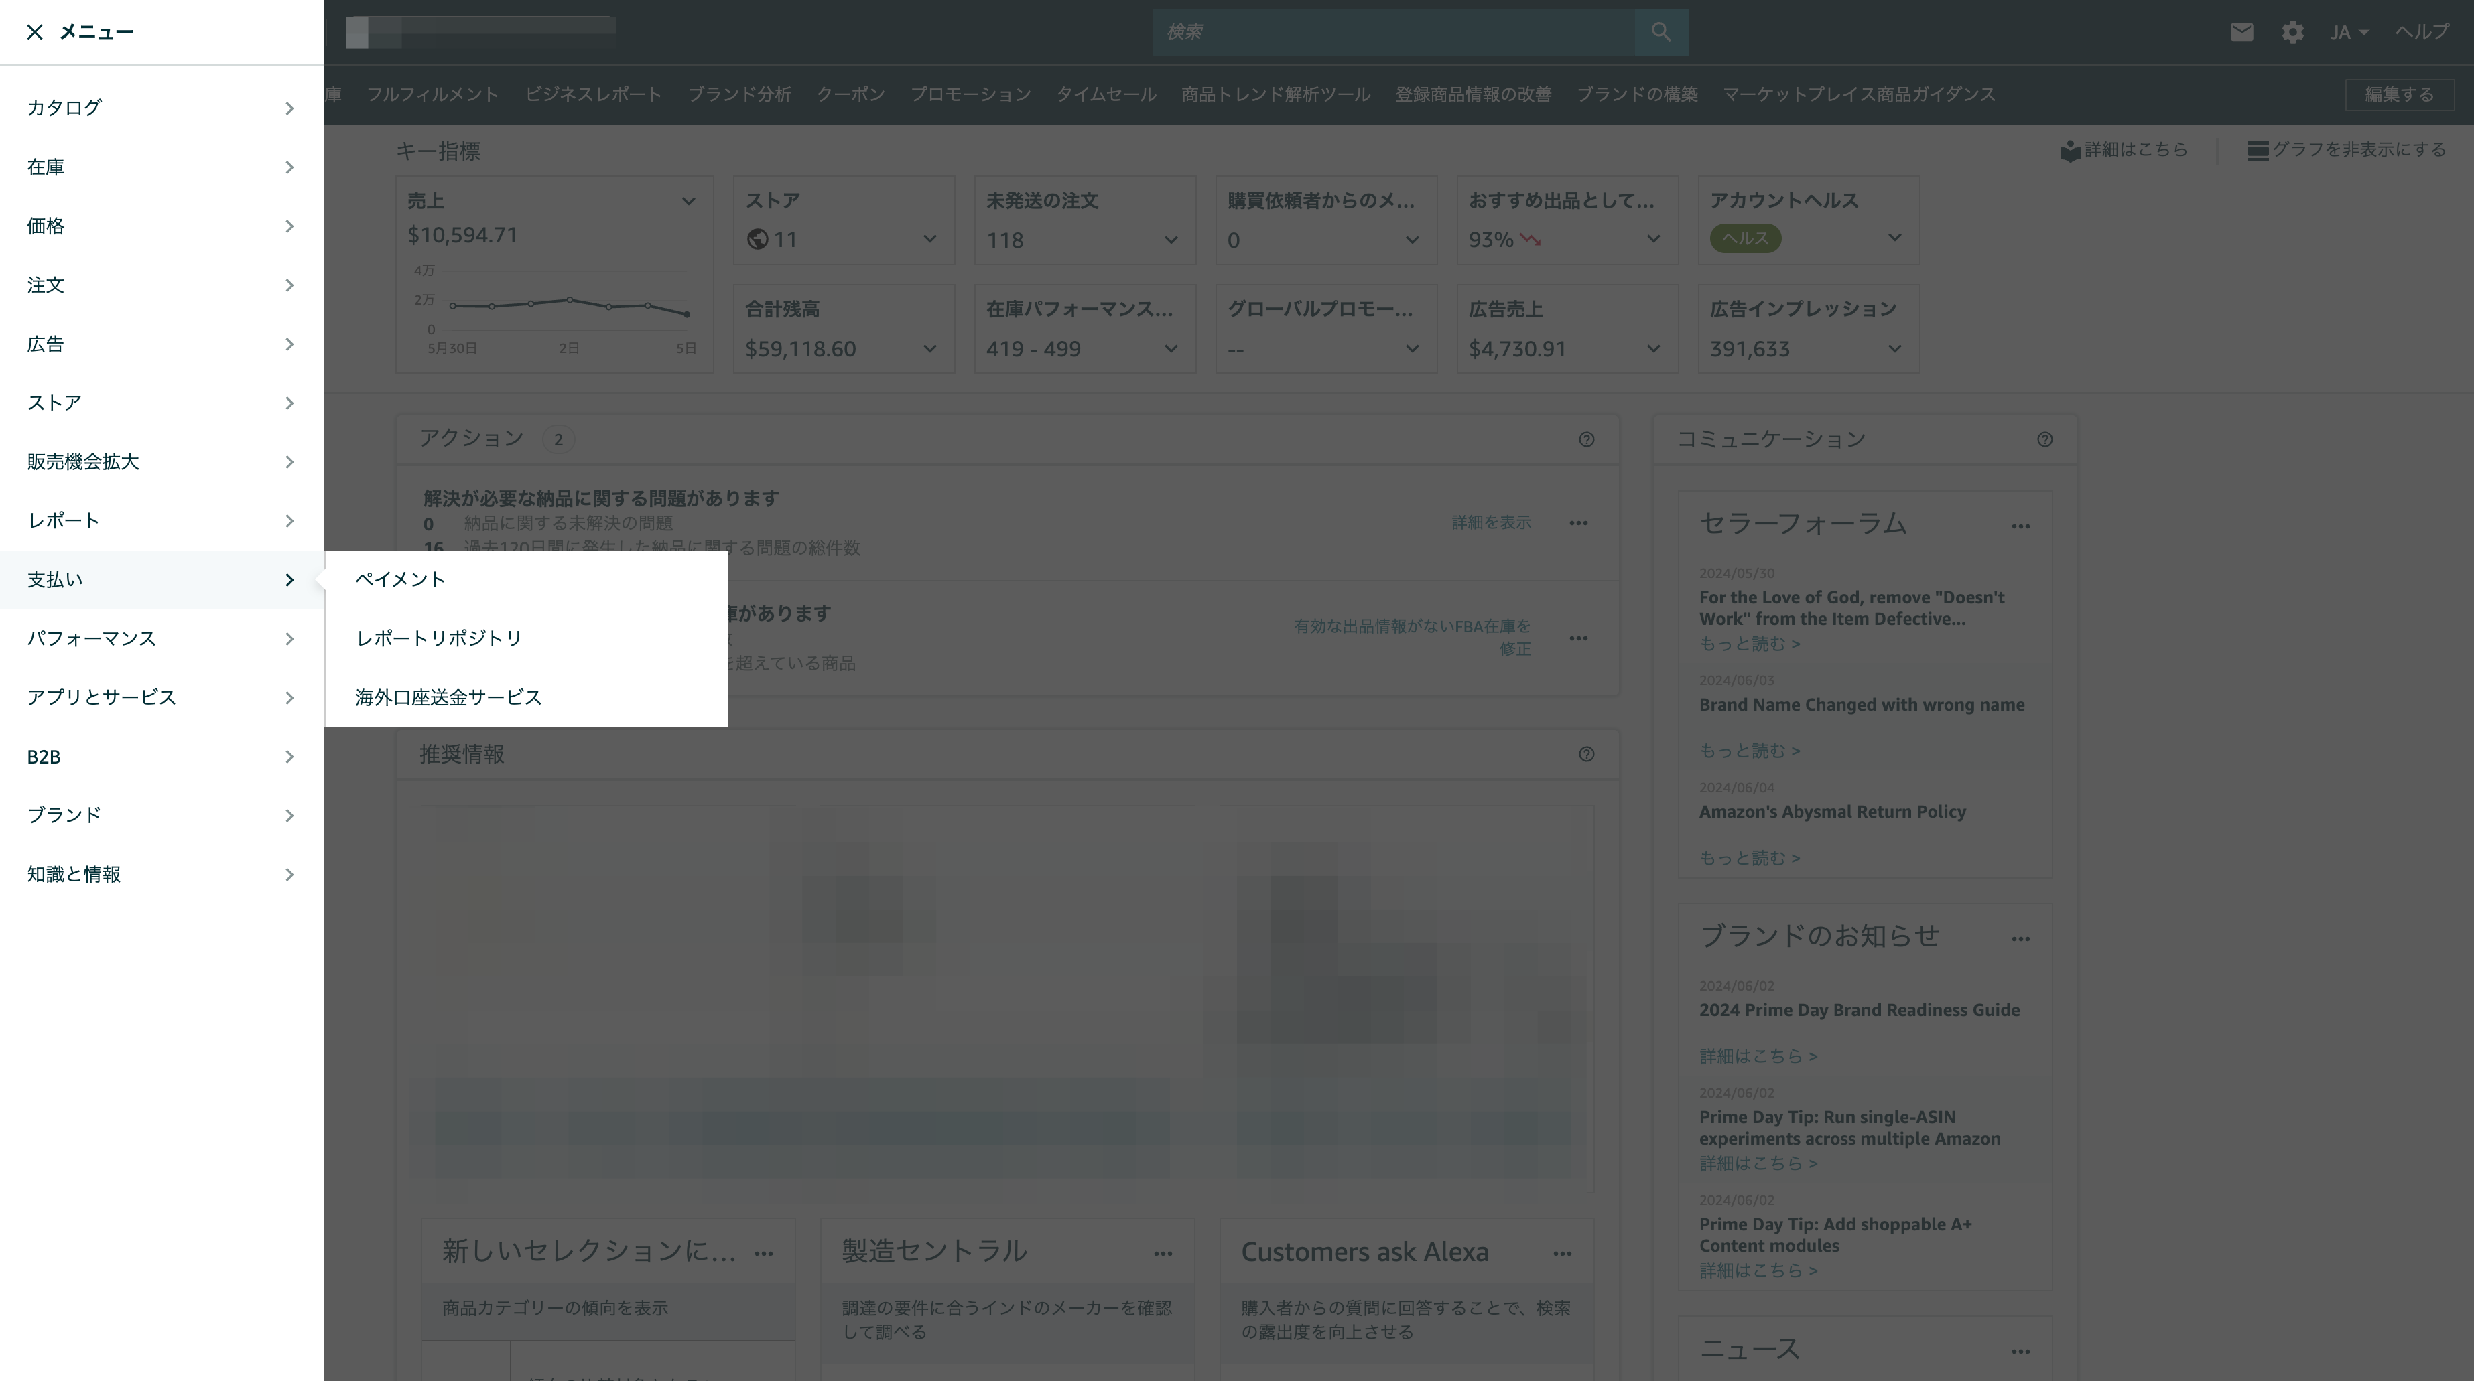2474x1381 pixels.
Task: Expand the 販売機会拡大 menu item
Action: tap(161, 461)
